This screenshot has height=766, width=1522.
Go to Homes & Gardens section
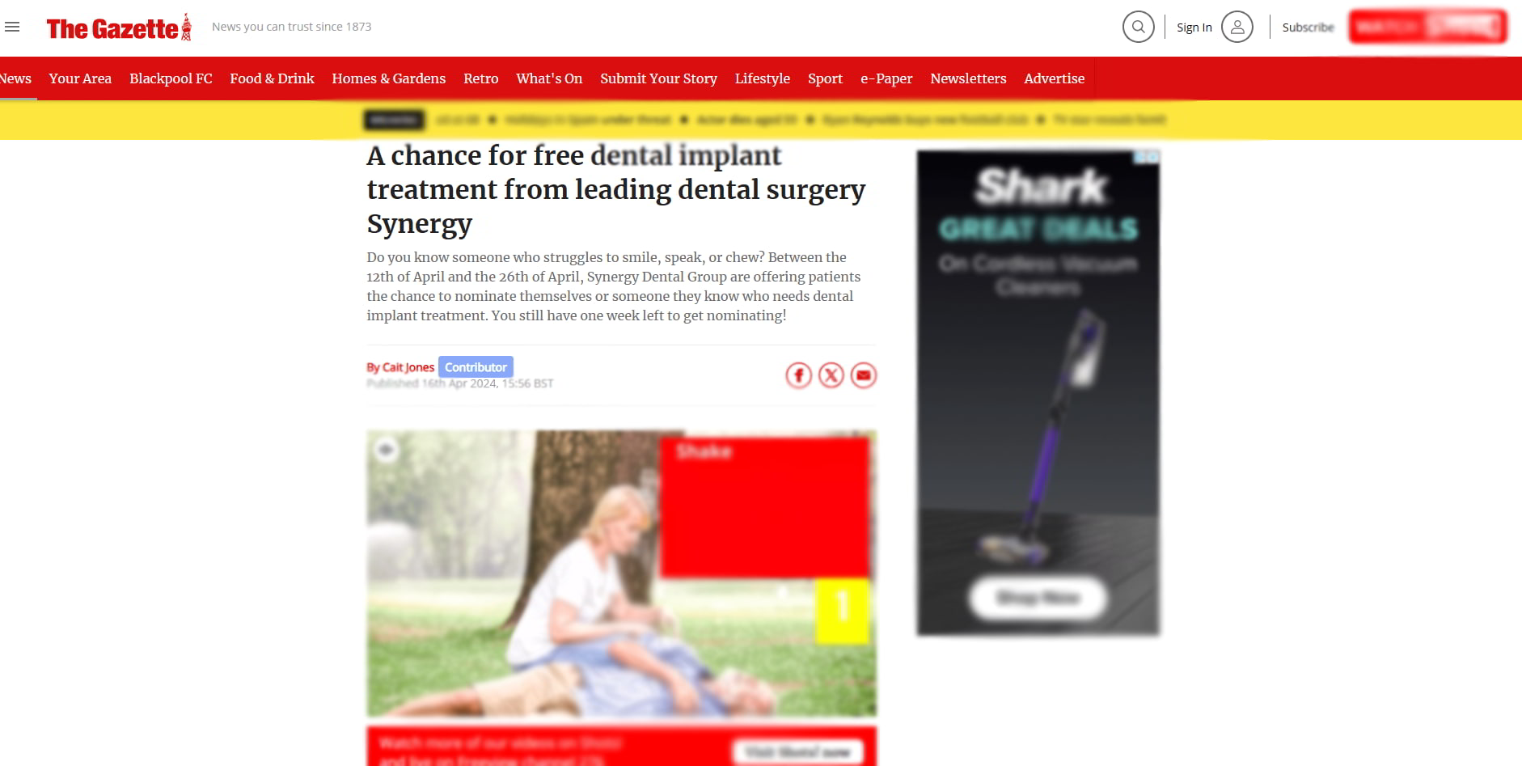tap(388, 78)
